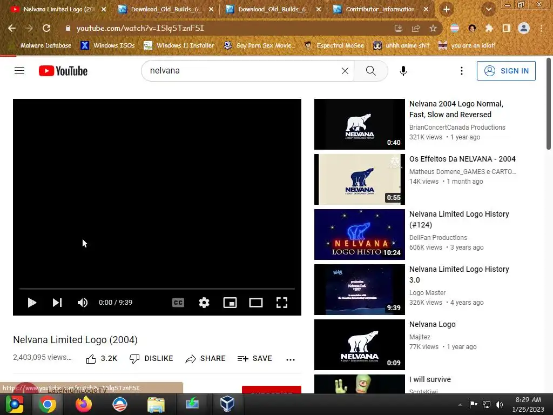553x415 pixels.
Task: Toggle Chrome side panel
Action: (x=506, y=28)
